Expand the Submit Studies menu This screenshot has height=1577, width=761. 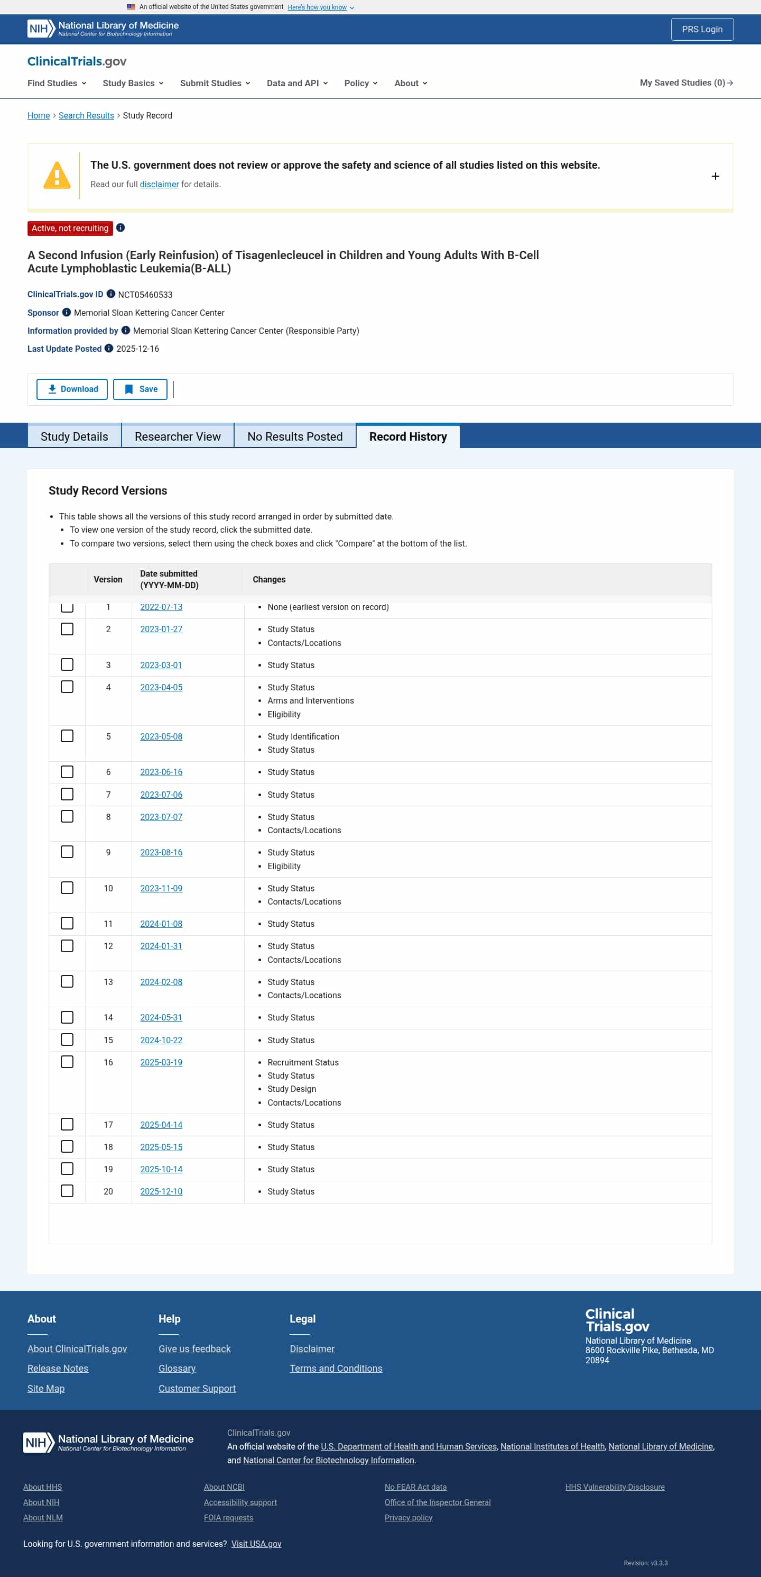click(x=215, y=83)
